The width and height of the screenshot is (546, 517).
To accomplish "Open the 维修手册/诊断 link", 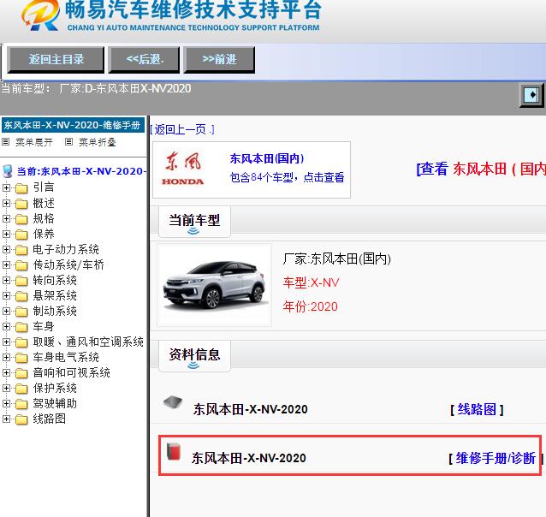I will coord(496,458).
